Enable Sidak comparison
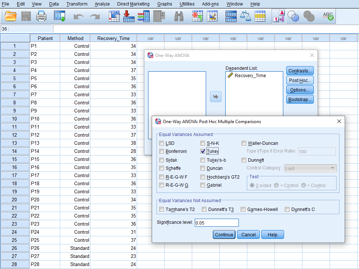The height and width of the screenshot is (269, 359). tap(161, 160)
